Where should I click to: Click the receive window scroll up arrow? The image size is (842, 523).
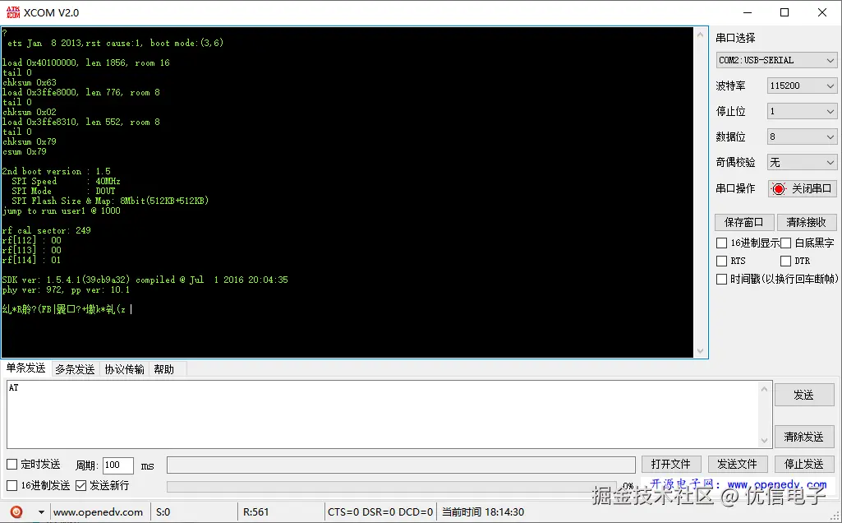(700, 35)
